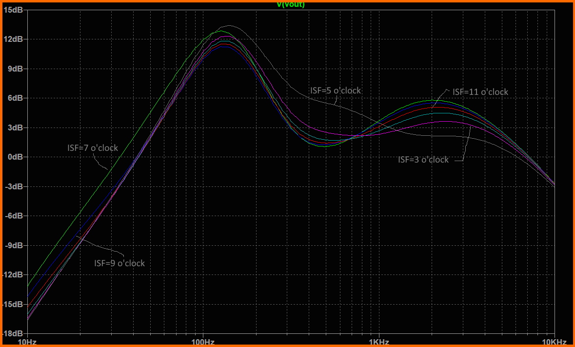Select the -15dB y-axis label
575x347 pixels.
pos(14,304)
